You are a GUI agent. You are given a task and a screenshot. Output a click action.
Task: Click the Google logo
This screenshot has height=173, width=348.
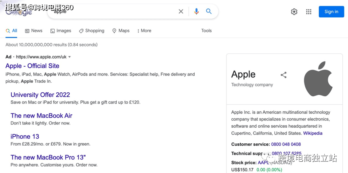point(19,12)
